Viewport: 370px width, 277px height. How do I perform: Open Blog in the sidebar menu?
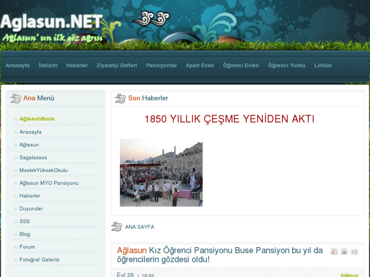[24, 234]
